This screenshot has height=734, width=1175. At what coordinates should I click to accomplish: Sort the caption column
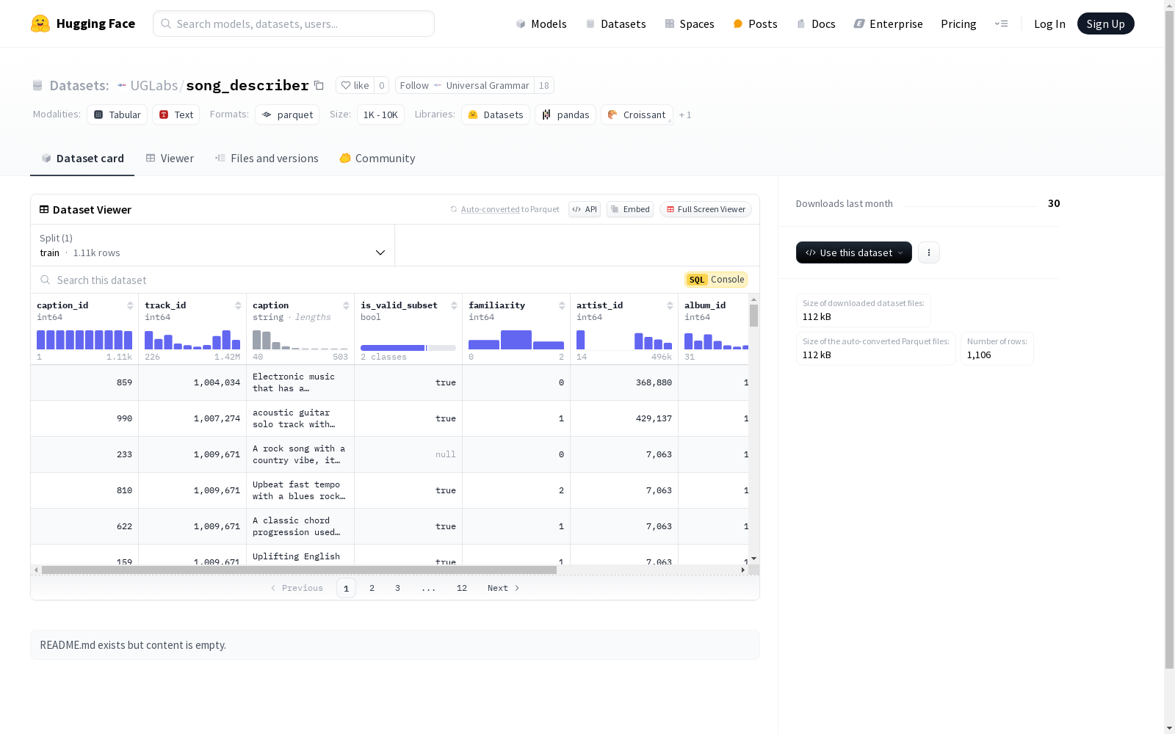(346, 305)
